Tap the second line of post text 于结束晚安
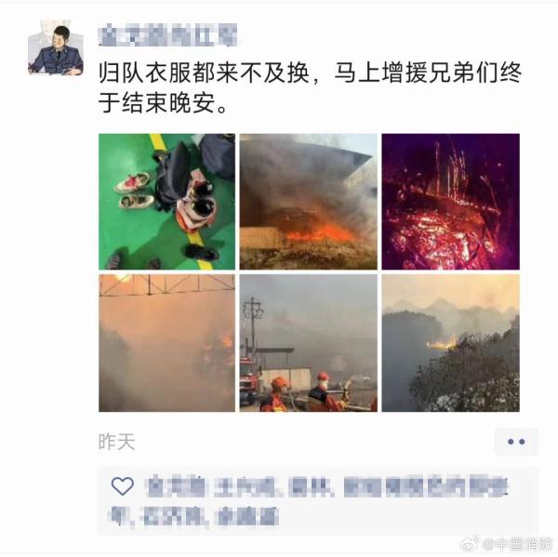558x557 pixels. pos(163,103)
